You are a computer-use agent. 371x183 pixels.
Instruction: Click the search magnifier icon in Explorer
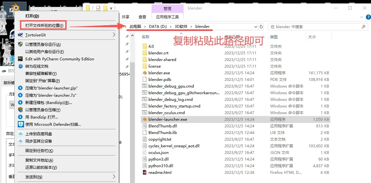click(x=363, y=27)
